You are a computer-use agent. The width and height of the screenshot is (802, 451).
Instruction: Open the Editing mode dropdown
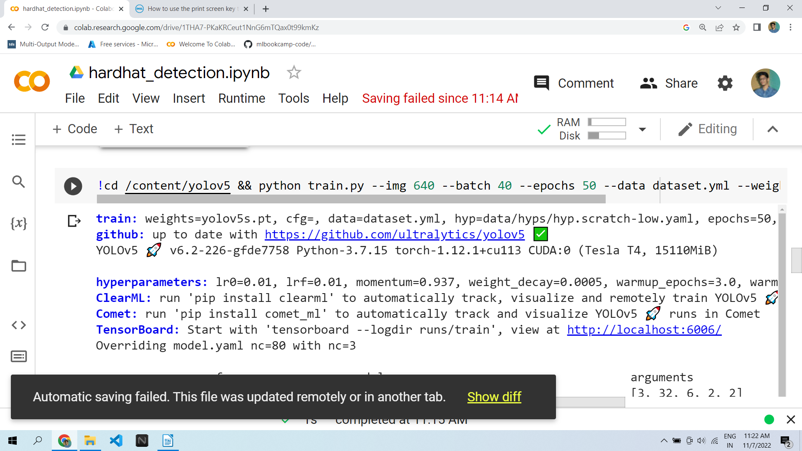708,129
